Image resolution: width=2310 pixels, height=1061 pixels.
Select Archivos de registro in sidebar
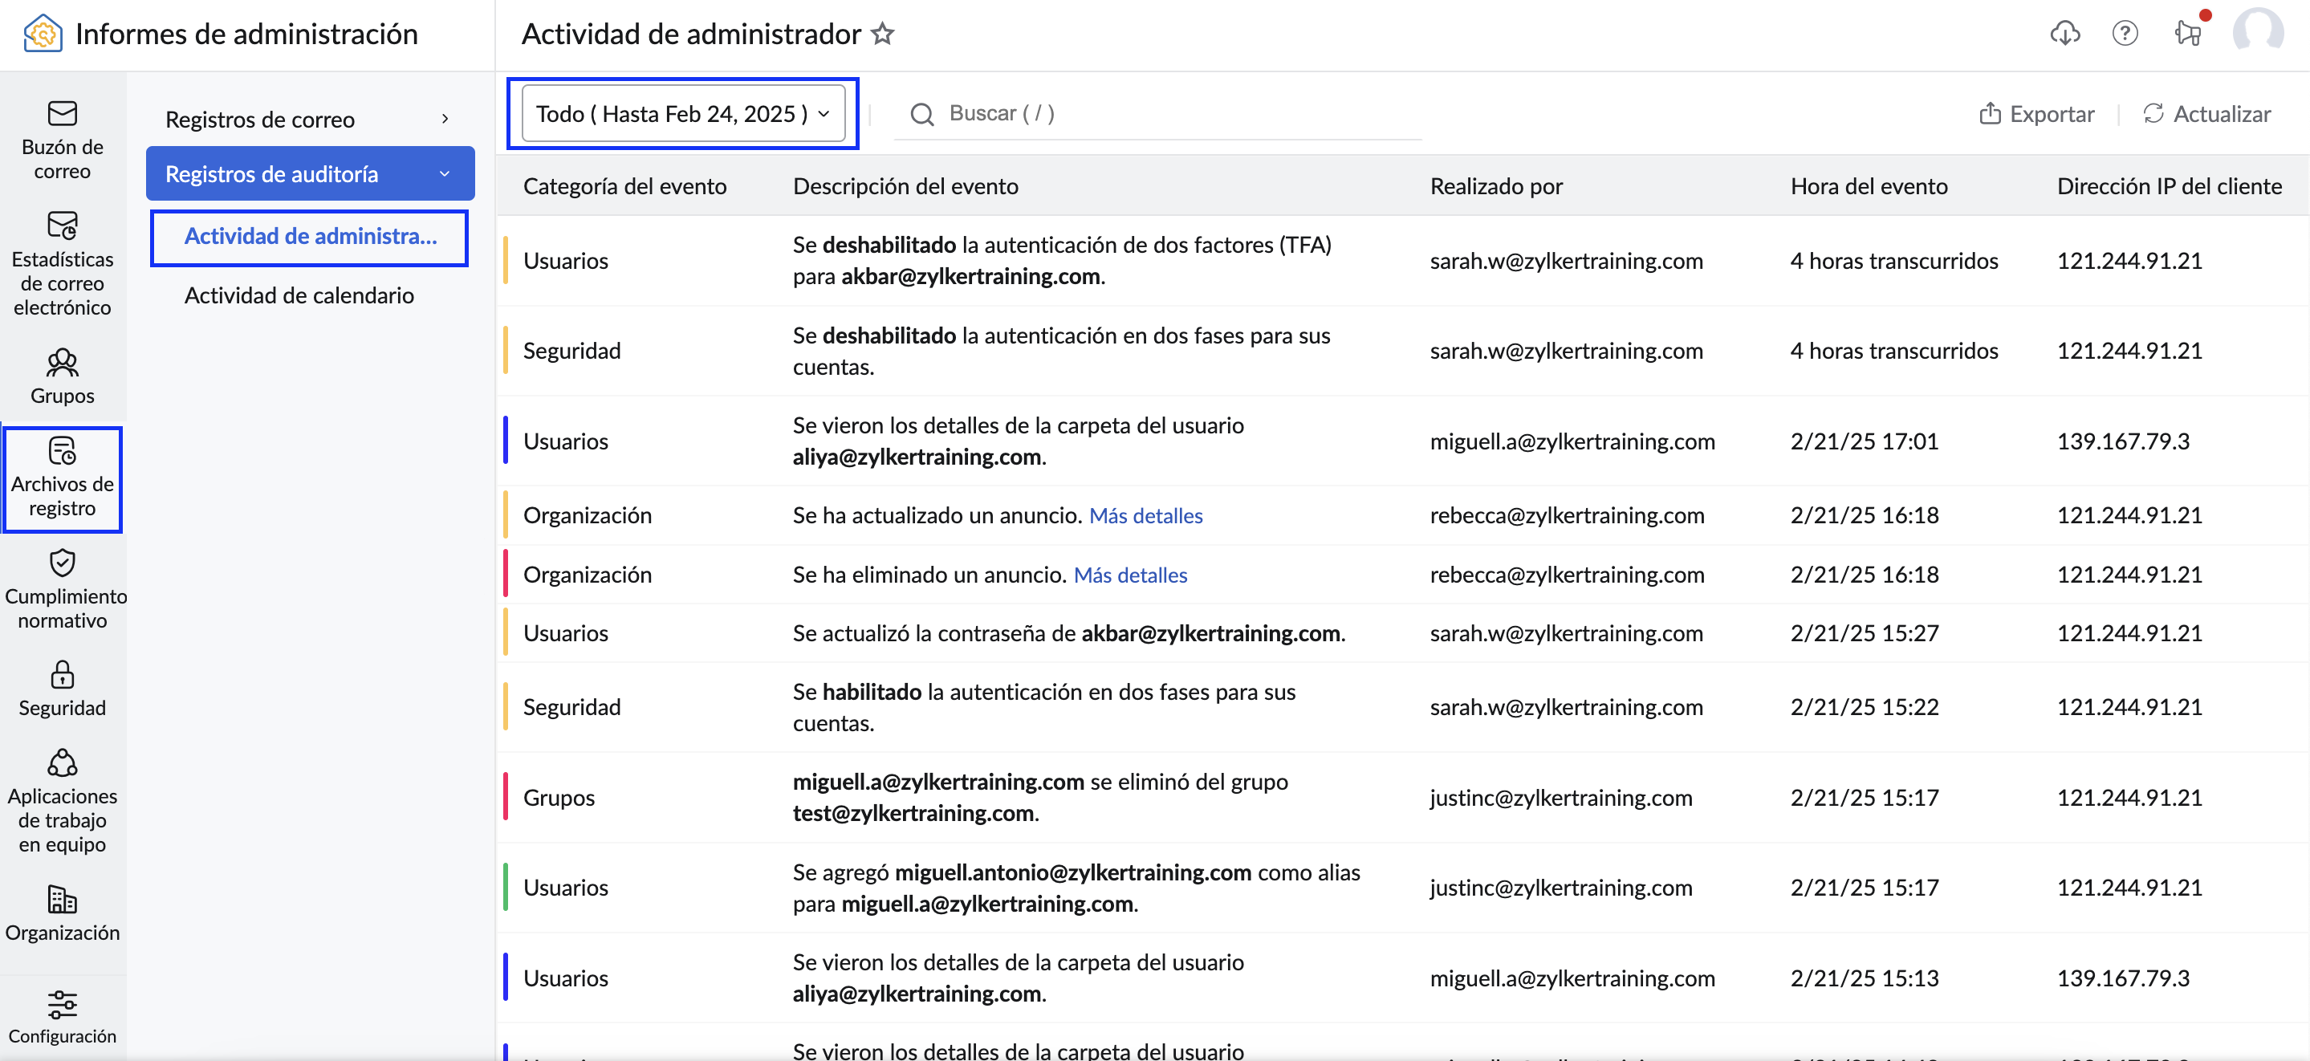62,480
